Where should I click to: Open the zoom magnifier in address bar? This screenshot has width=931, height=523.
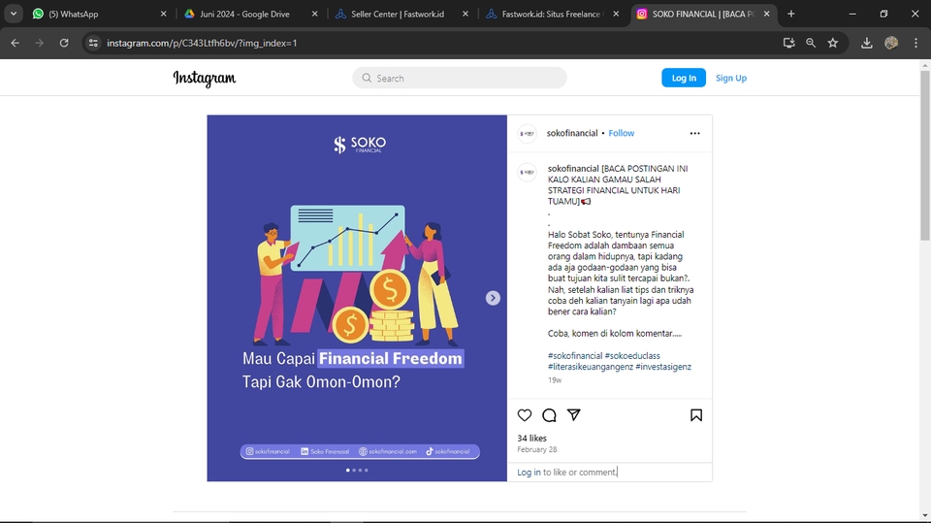coord(811,43)
